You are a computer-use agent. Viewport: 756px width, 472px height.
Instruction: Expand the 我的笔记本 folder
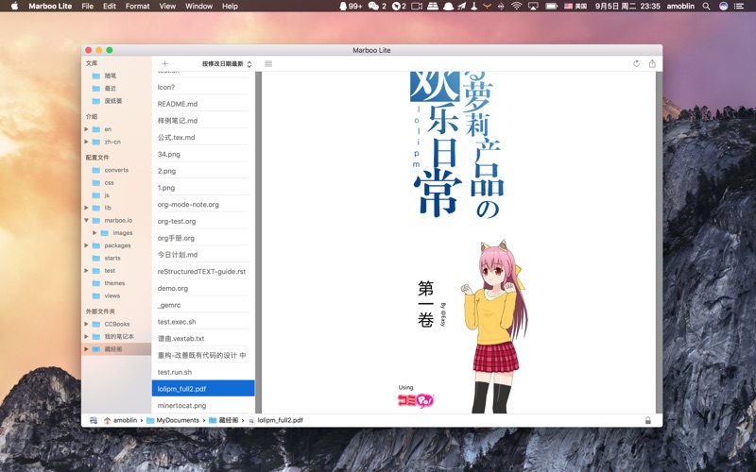point(86,337)
